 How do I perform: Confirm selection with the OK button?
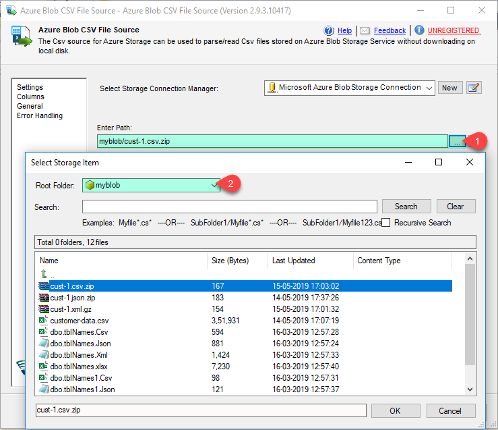pos(396,411)
